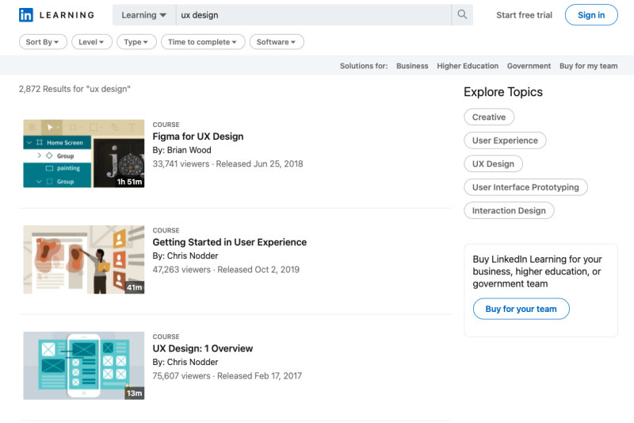Open the Getting Started in User Experience course
This screenshot has width=634, height=423.
(229, 242)
